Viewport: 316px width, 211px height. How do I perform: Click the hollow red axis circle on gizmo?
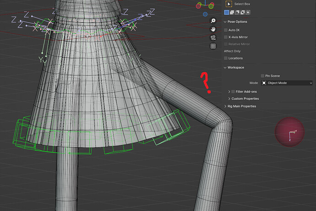tap(198, 6)
